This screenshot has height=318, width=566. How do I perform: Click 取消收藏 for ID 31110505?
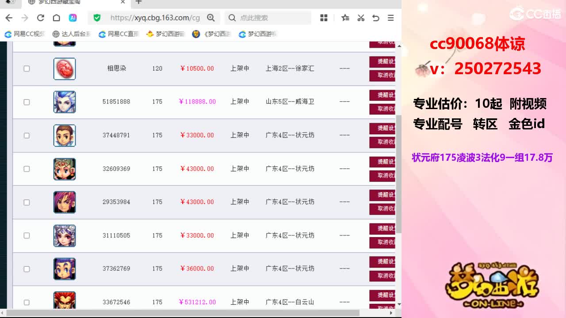point(382,242)
